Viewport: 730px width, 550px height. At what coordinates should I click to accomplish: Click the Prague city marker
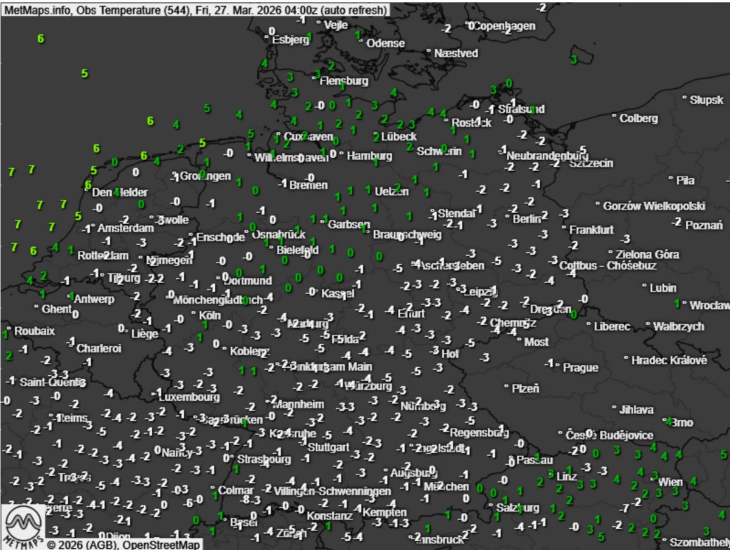point(558,365)
